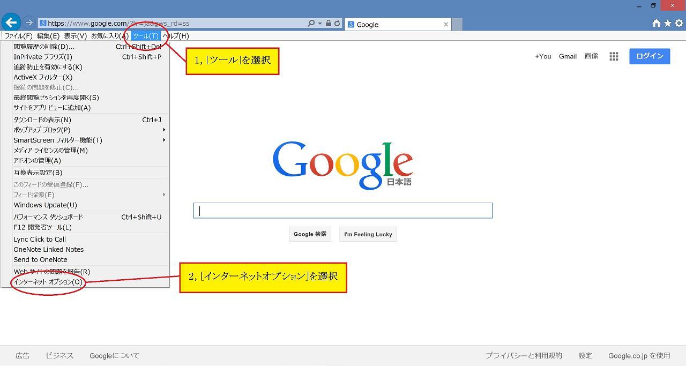Click the Google search input field
This screenshot has height=366, width=686.
pyautogui.click(x=342, y=211)
